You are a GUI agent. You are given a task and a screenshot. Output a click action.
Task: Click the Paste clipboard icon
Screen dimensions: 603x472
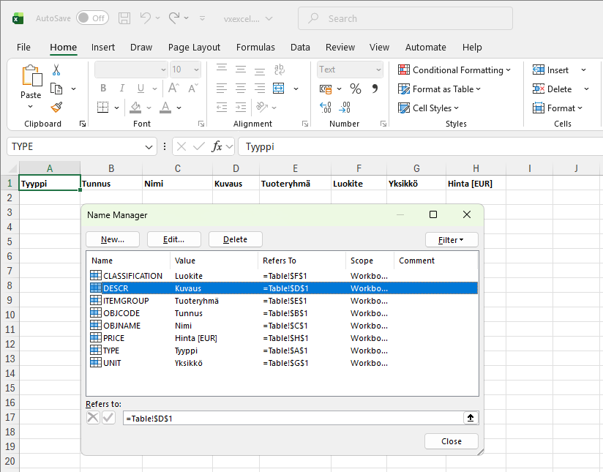coord(31,75)
